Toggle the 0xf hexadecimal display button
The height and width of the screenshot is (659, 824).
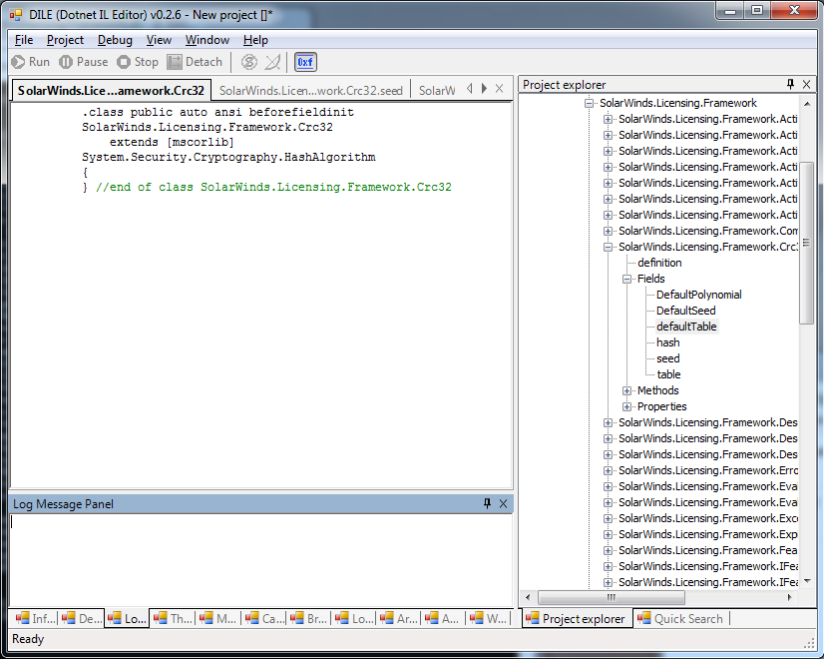click(305, 62)
